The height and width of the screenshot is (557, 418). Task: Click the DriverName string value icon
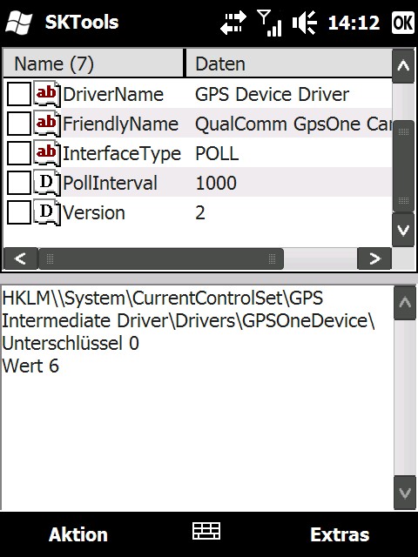tap(47, 94)
